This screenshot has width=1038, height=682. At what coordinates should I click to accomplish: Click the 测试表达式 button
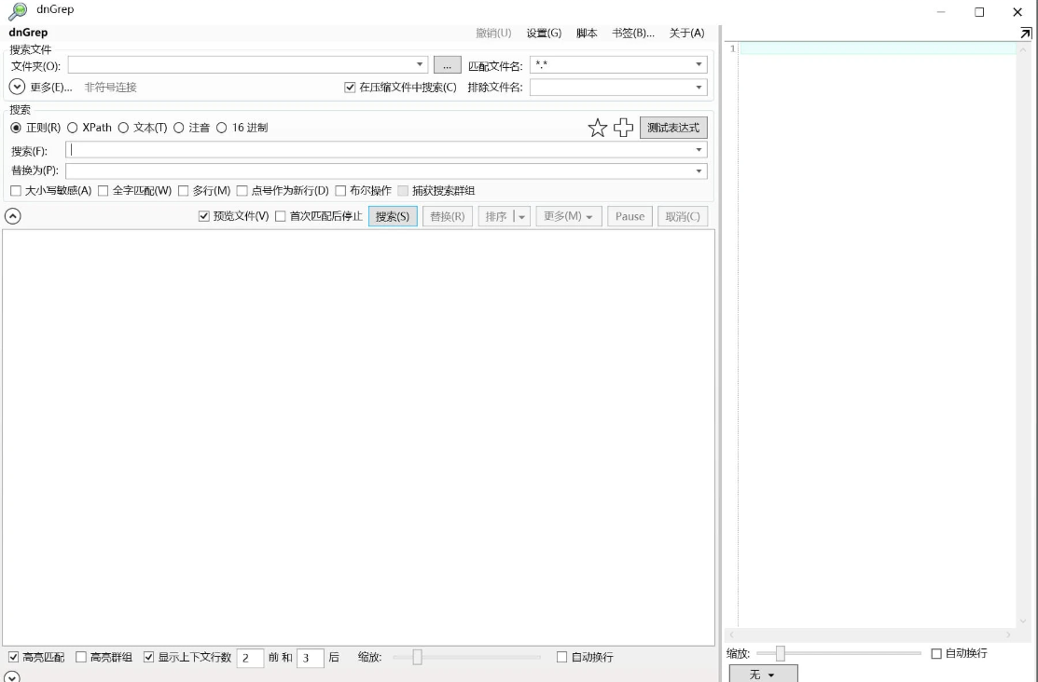pos(671,128)
